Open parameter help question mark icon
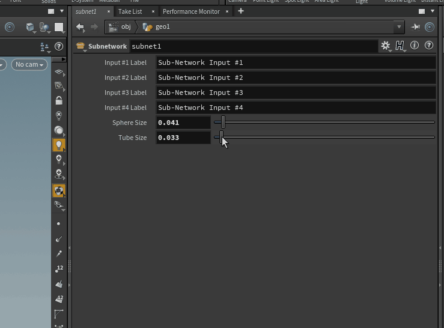This screenshot has width=444, height=328. [429, 46]
